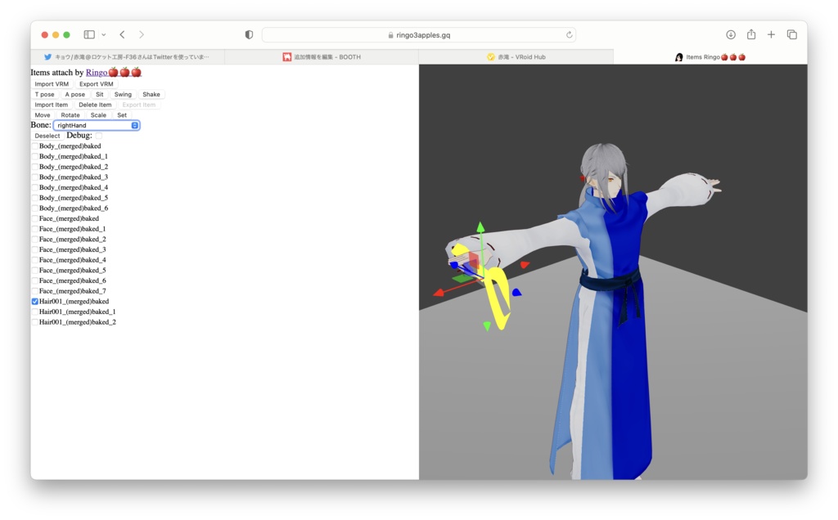Check the Body_(merged)baked_3 checkbox

(35, 177)
